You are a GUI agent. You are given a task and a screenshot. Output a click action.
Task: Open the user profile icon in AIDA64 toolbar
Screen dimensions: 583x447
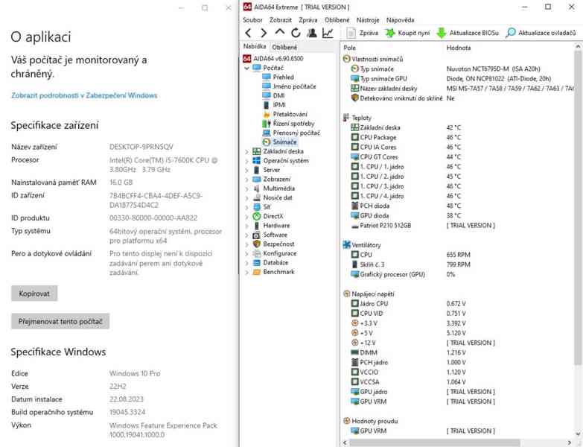pyautogui.click(x=312, y=33)
